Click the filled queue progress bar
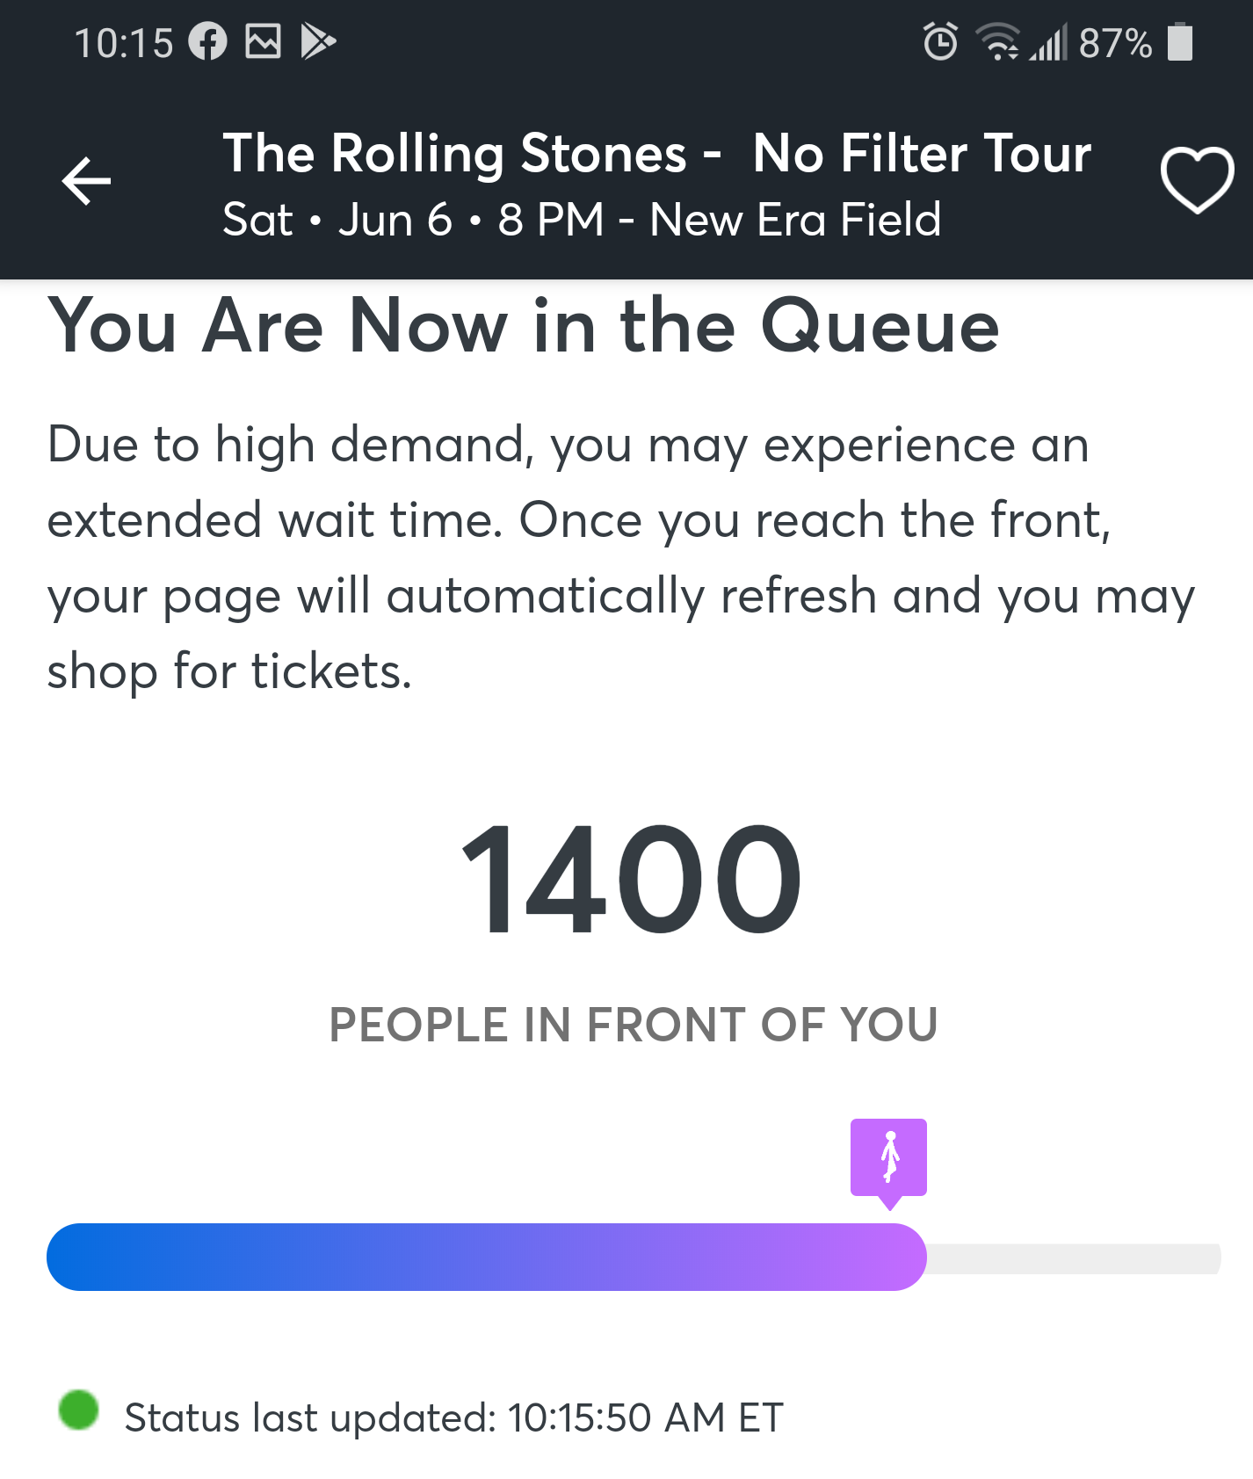Screen dimensions: 1253x1479 click(487, 1257)
